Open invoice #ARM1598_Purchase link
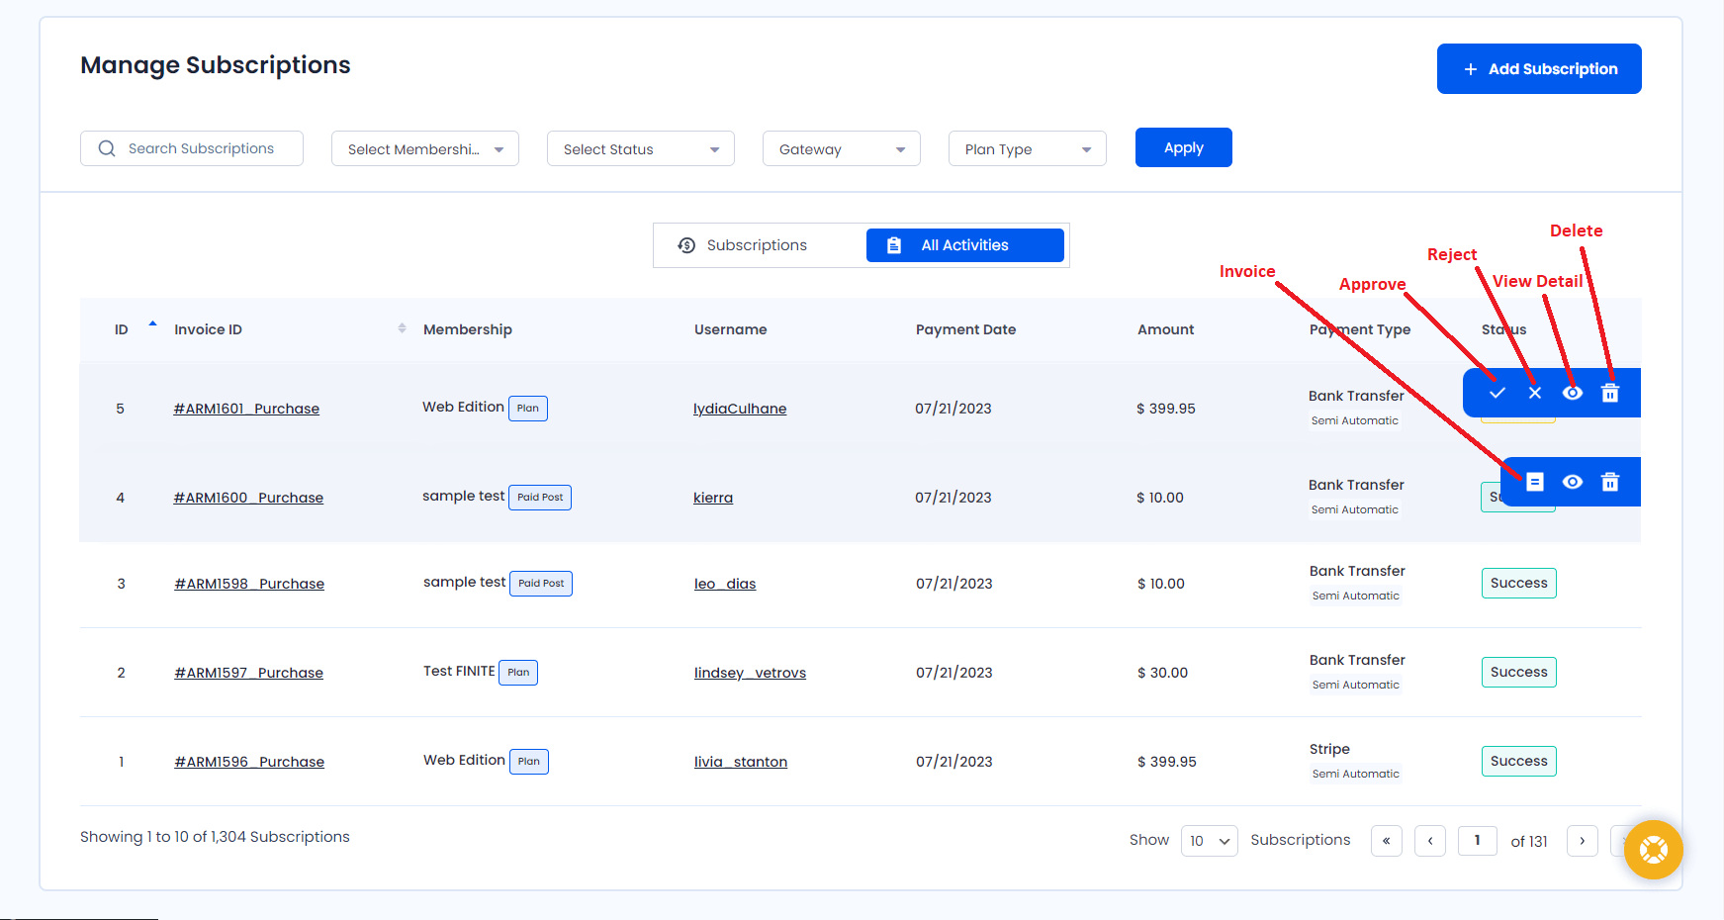Viewport: 1724px width, 920px height. tap(249, 584)
